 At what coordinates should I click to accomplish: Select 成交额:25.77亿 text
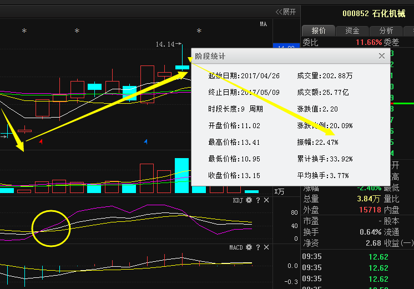(323, 93)
